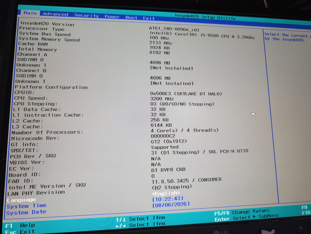The image size is (311, 234).
Task: Switch to the Exit tab
Action: point(149,18)
